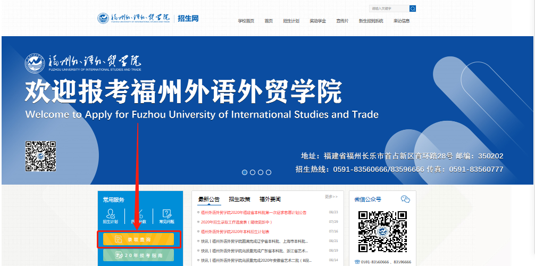
Task: Select the third banner carousel dot
Action: point(261,172)
